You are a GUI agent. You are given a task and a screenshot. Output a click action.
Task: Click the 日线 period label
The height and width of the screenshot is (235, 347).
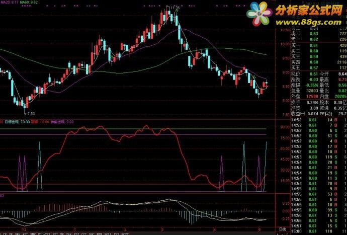click(283, 229)
